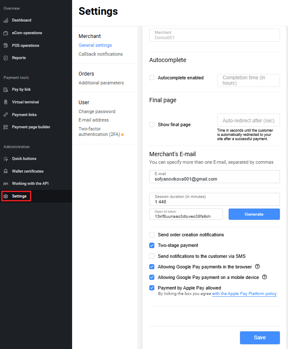Viewport: 288px width, 349px height.
Task: Click the Payment links chain icon
Action: (x=6, y=114)
